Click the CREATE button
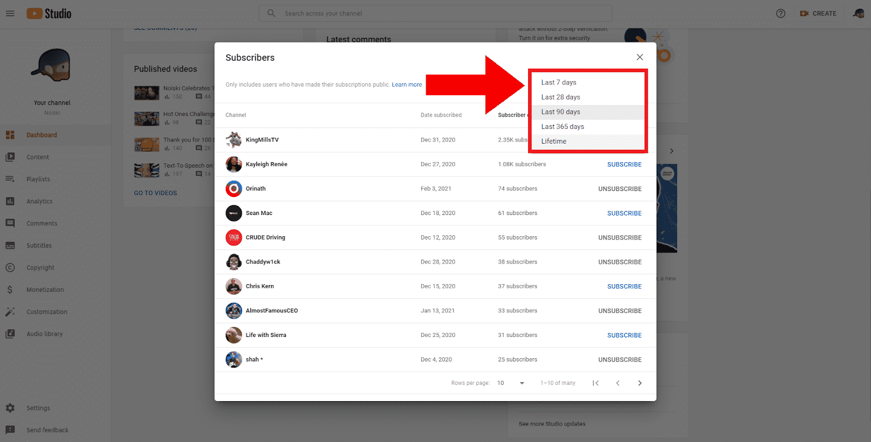 (818, 14)
